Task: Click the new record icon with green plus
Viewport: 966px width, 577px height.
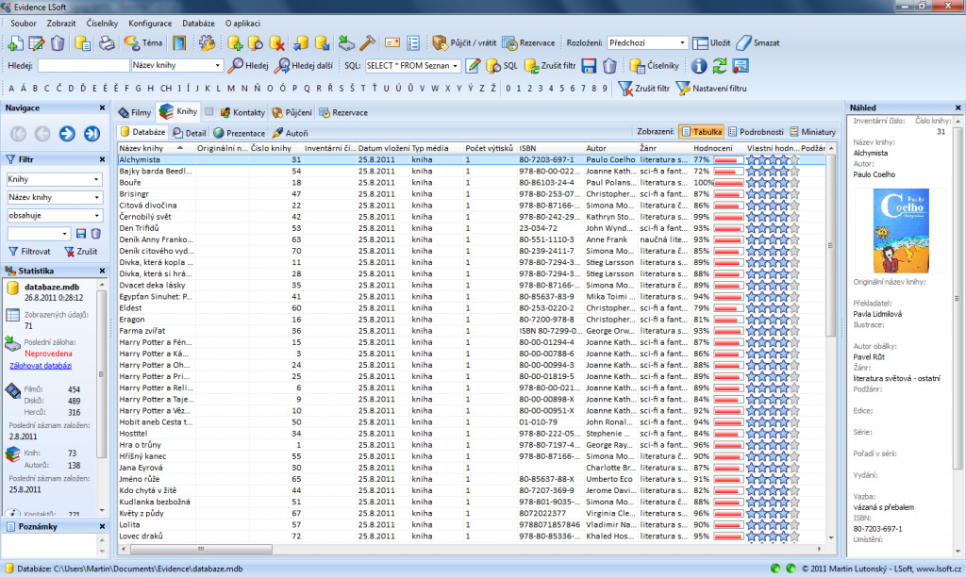Action: (15, 42)
